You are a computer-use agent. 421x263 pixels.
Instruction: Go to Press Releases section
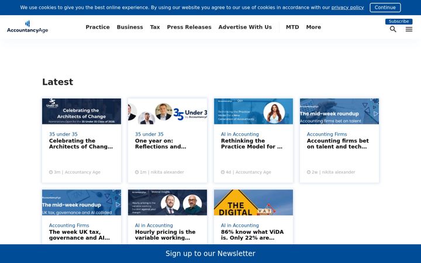point(189,27)
